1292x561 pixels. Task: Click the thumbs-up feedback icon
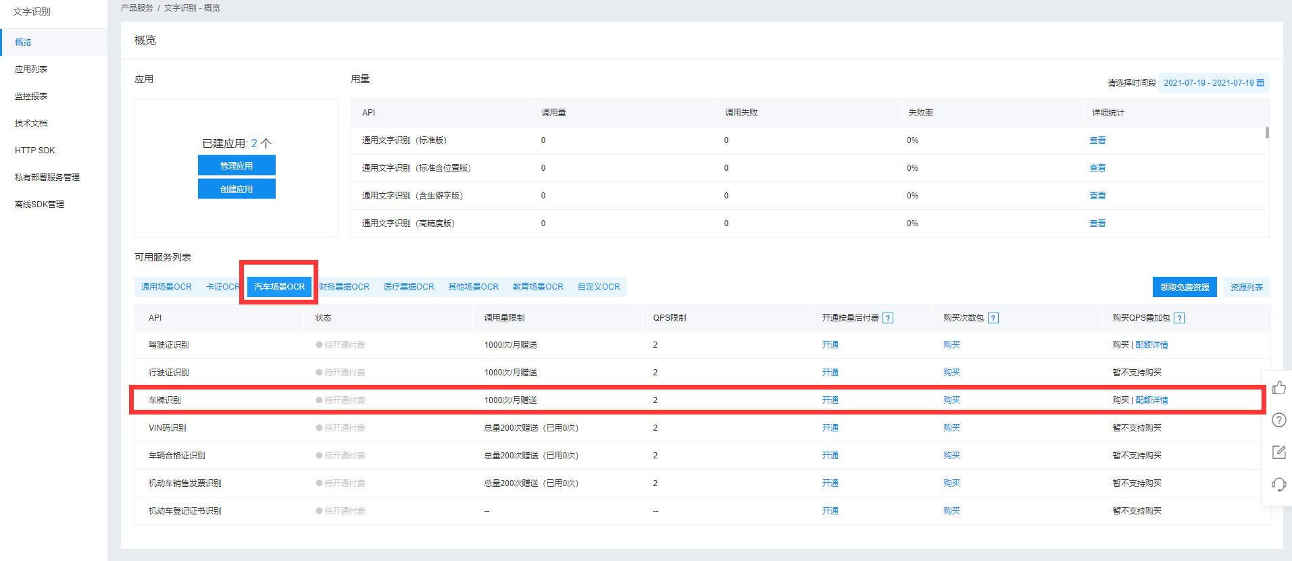click(1278, 388)
